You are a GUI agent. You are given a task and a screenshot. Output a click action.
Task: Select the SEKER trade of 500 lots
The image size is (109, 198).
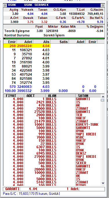(52, 163)
